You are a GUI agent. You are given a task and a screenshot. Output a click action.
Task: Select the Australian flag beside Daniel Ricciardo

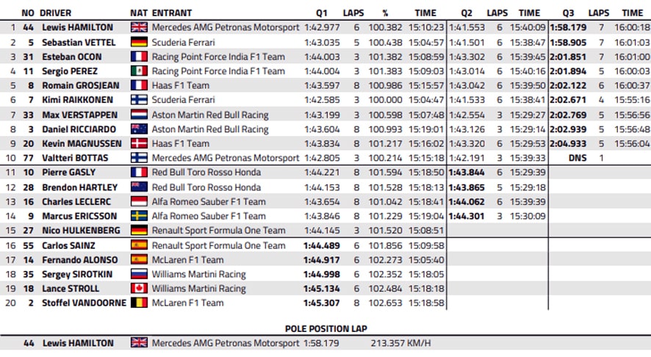point(139,129)
